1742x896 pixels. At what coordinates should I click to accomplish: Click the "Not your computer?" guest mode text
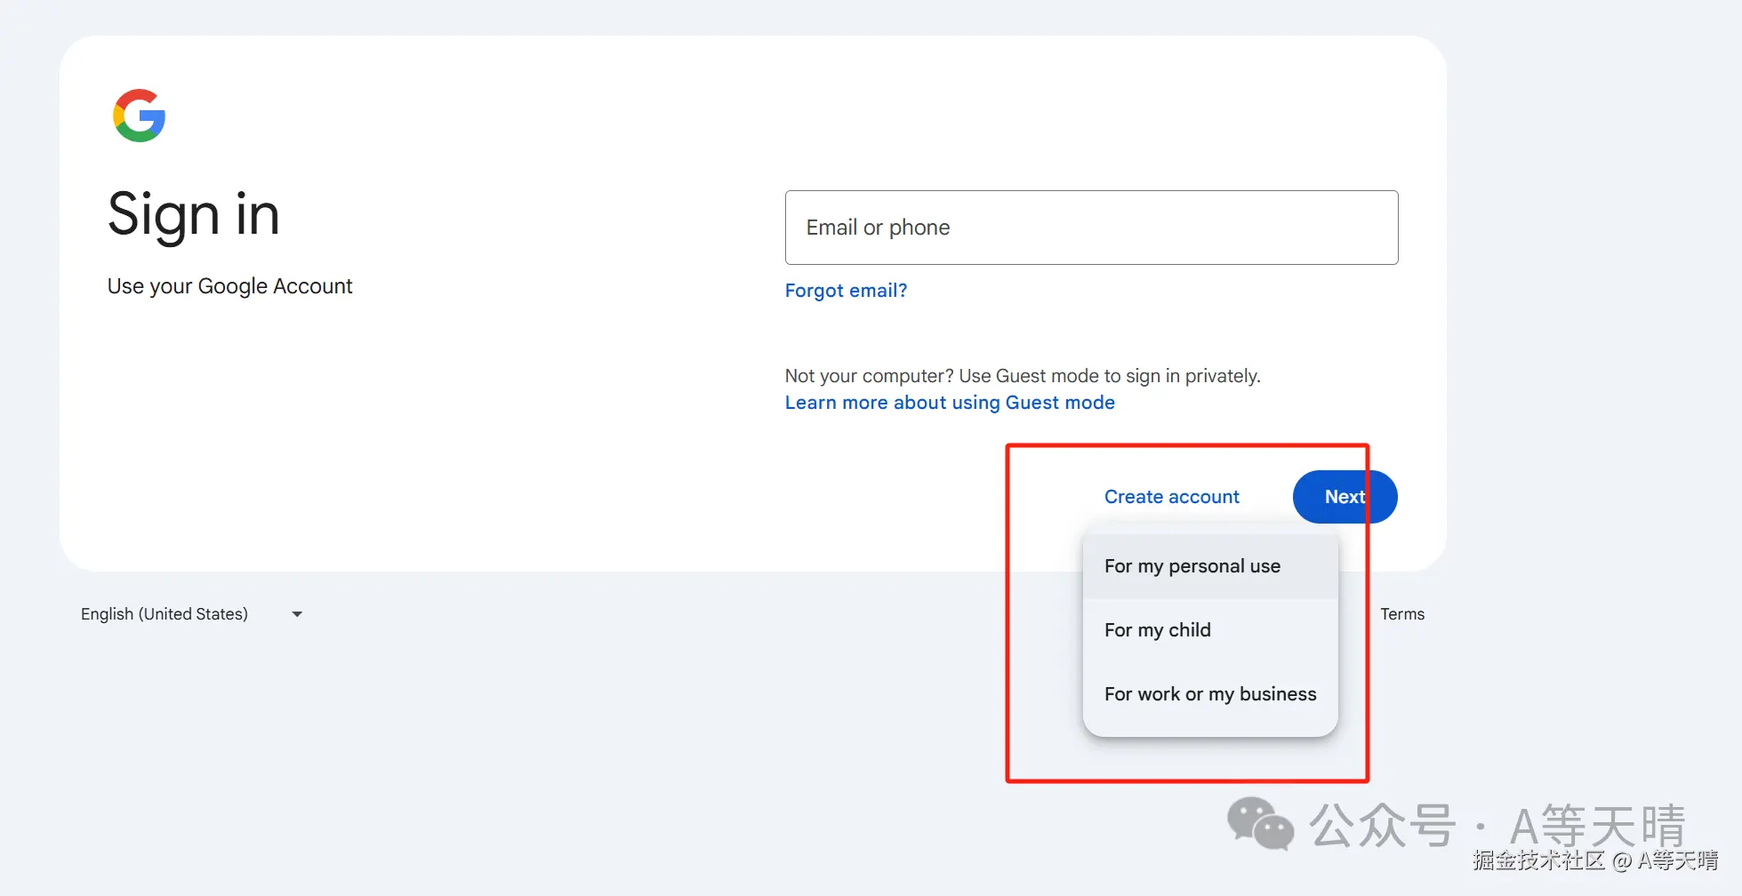[x=1022, y=376]
